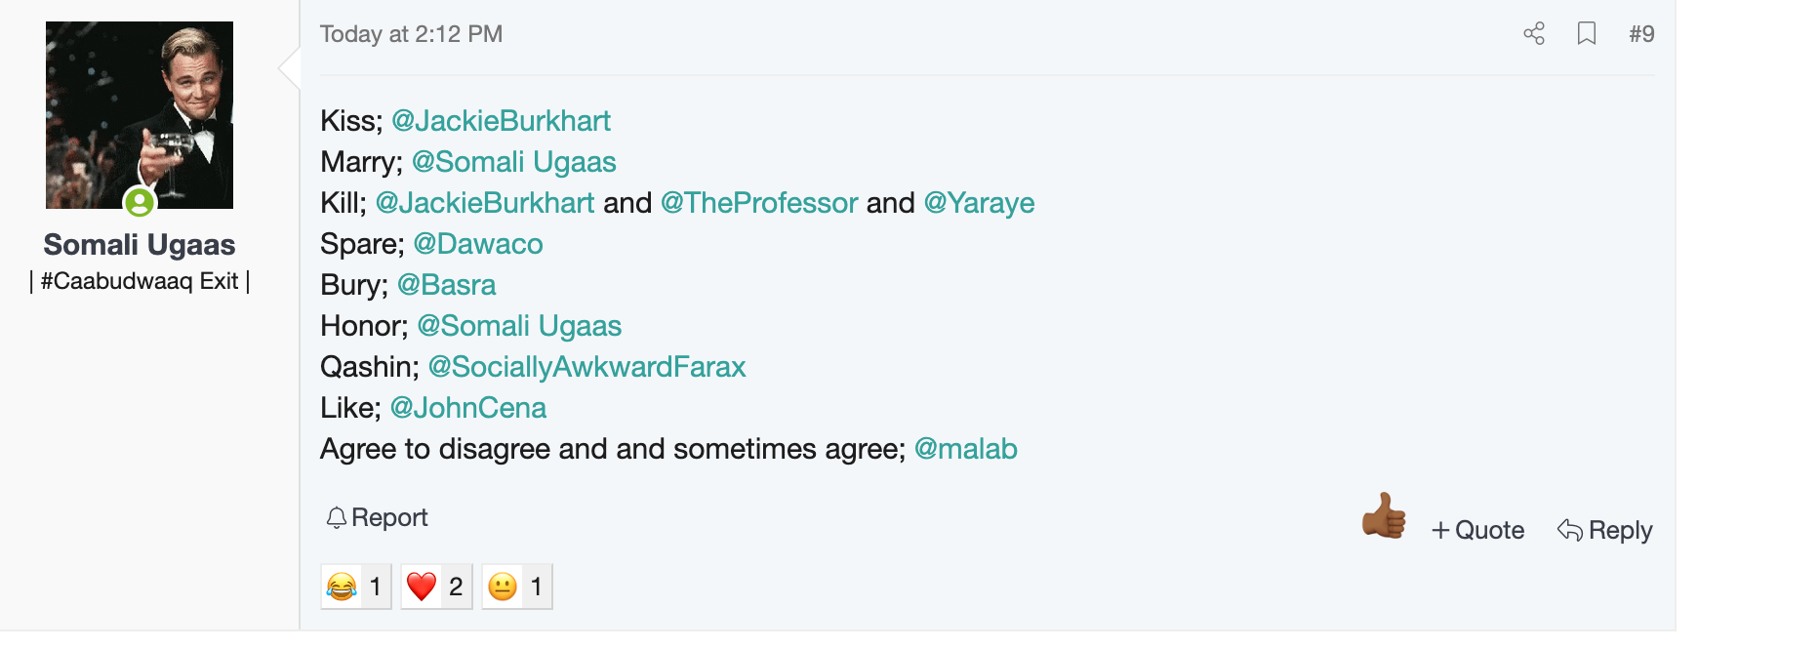Viewport: 1819px width, 648px height.
Task: Open the @JohnCena mention link
Action: point(468,408)
